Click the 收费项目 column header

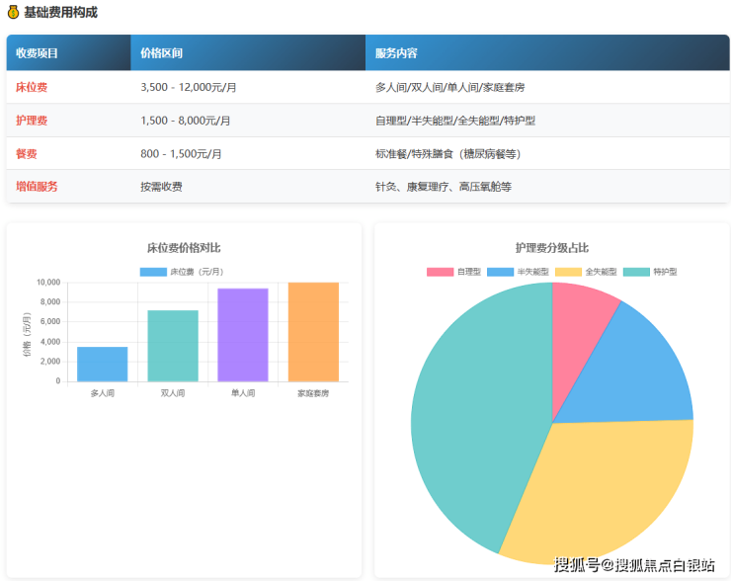38,53
